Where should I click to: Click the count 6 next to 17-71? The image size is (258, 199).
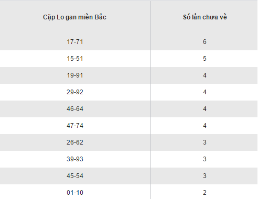pyautogui.click(x=205, y=42)
